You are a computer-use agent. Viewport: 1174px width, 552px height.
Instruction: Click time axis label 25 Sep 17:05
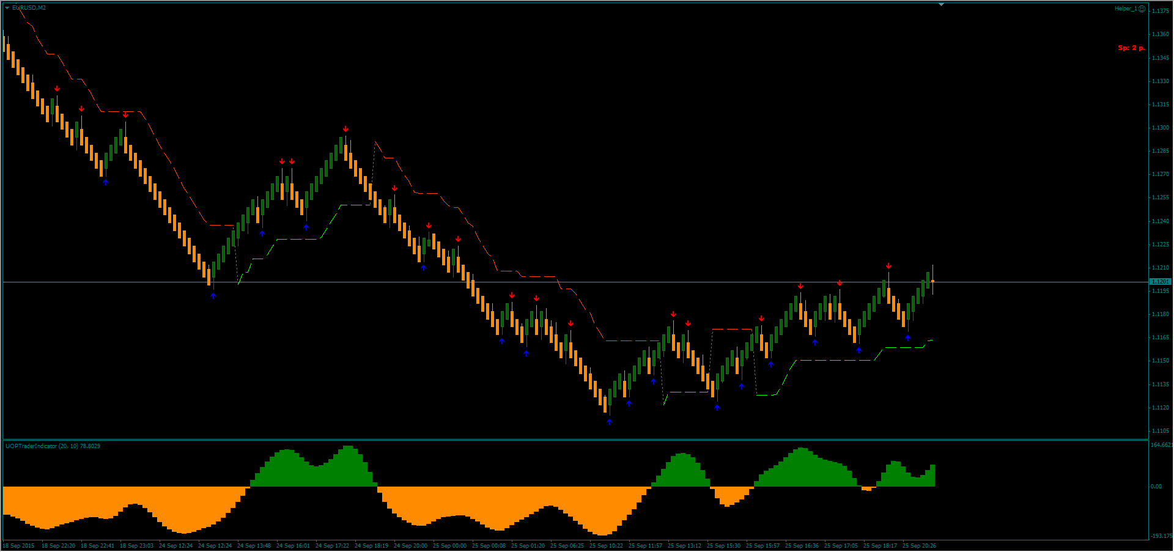[841, 546]
